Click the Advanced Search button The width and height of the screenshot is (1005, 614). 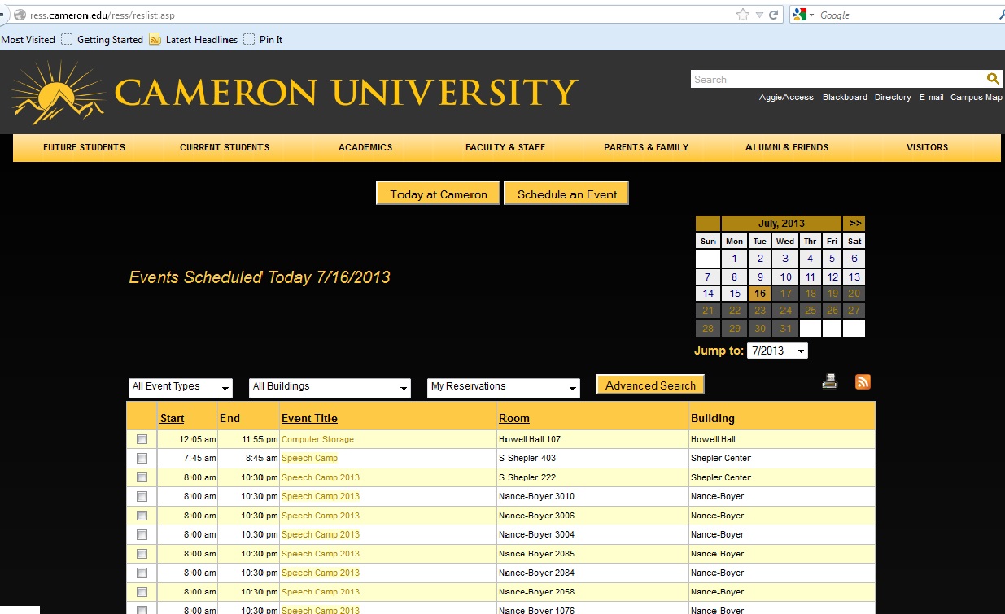point(650,385)
